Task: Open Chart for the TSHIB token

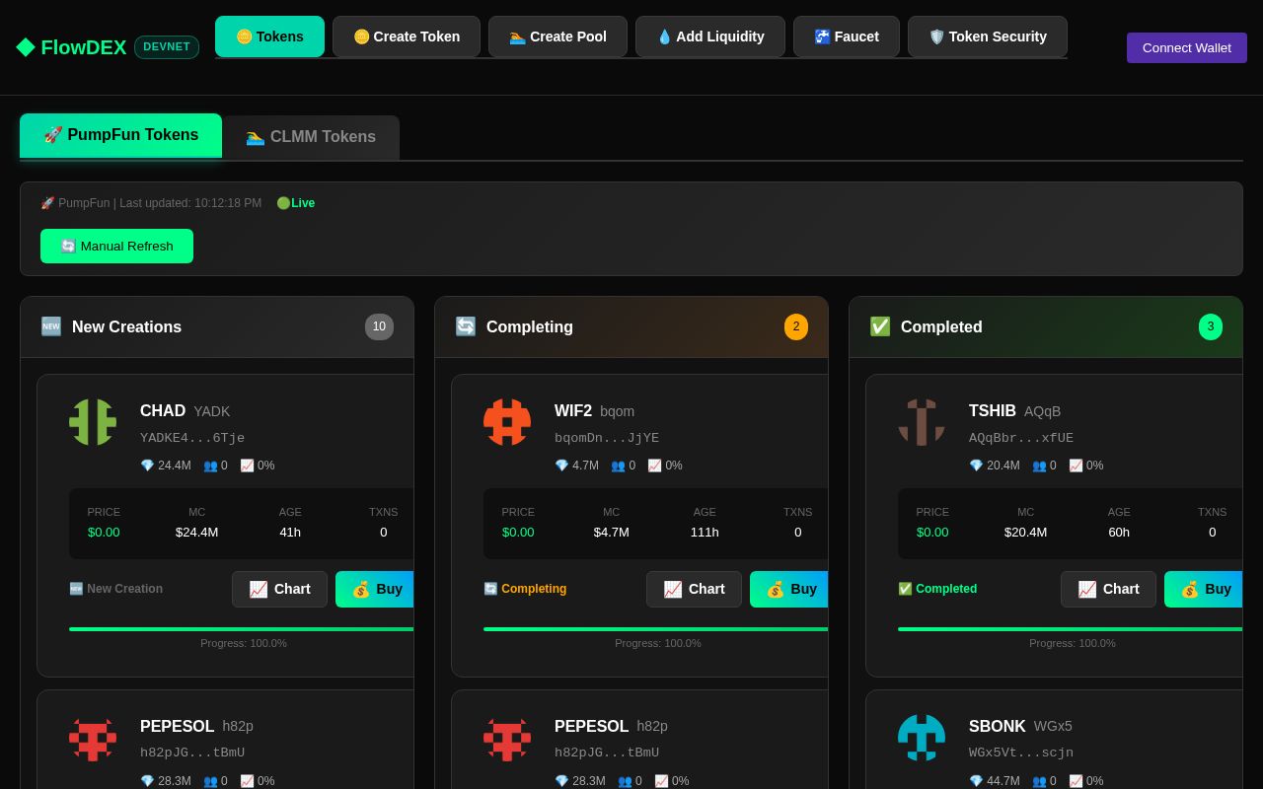Action: pos(1108,589)
